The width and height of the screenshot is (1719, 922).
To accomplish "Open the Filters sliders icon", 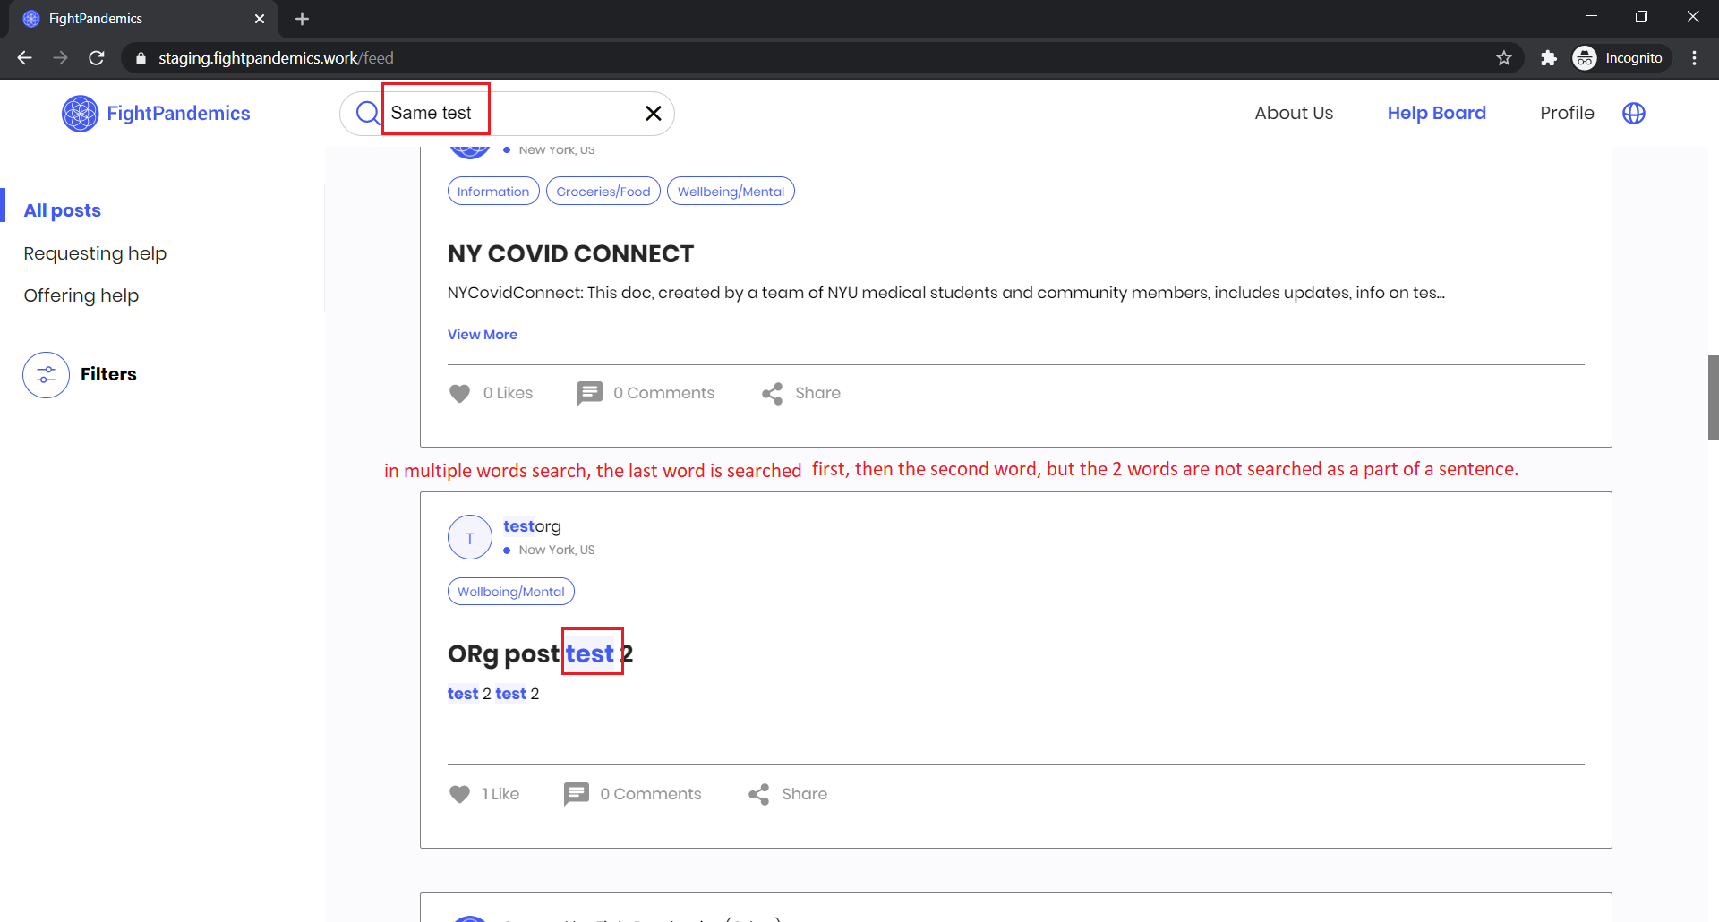I will click(46, 374).
